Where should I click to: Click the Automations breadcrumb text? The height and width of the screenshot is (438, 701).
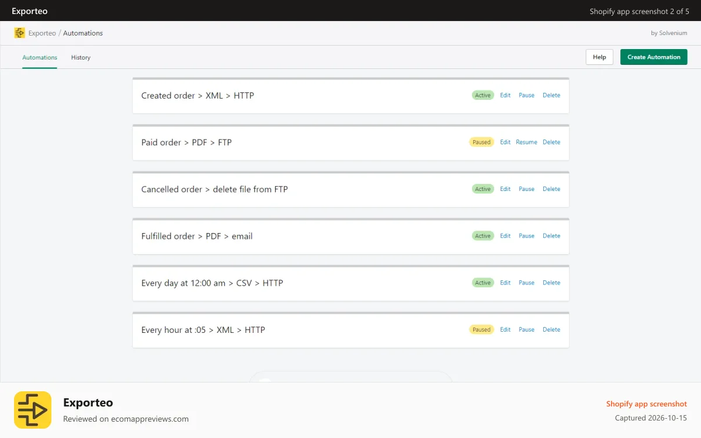tap(83, 33)
